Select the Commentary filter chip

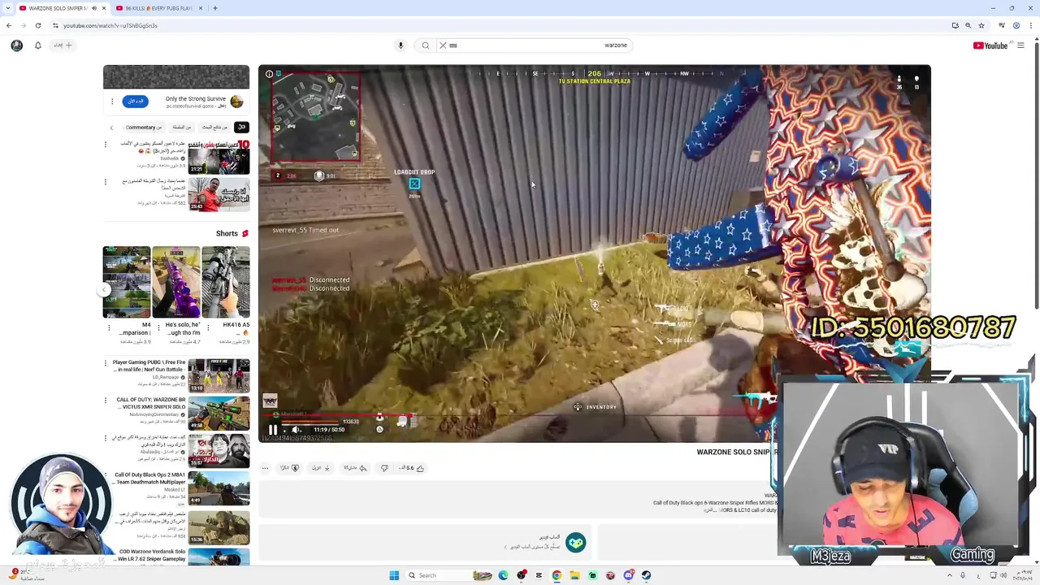point(143,127)
